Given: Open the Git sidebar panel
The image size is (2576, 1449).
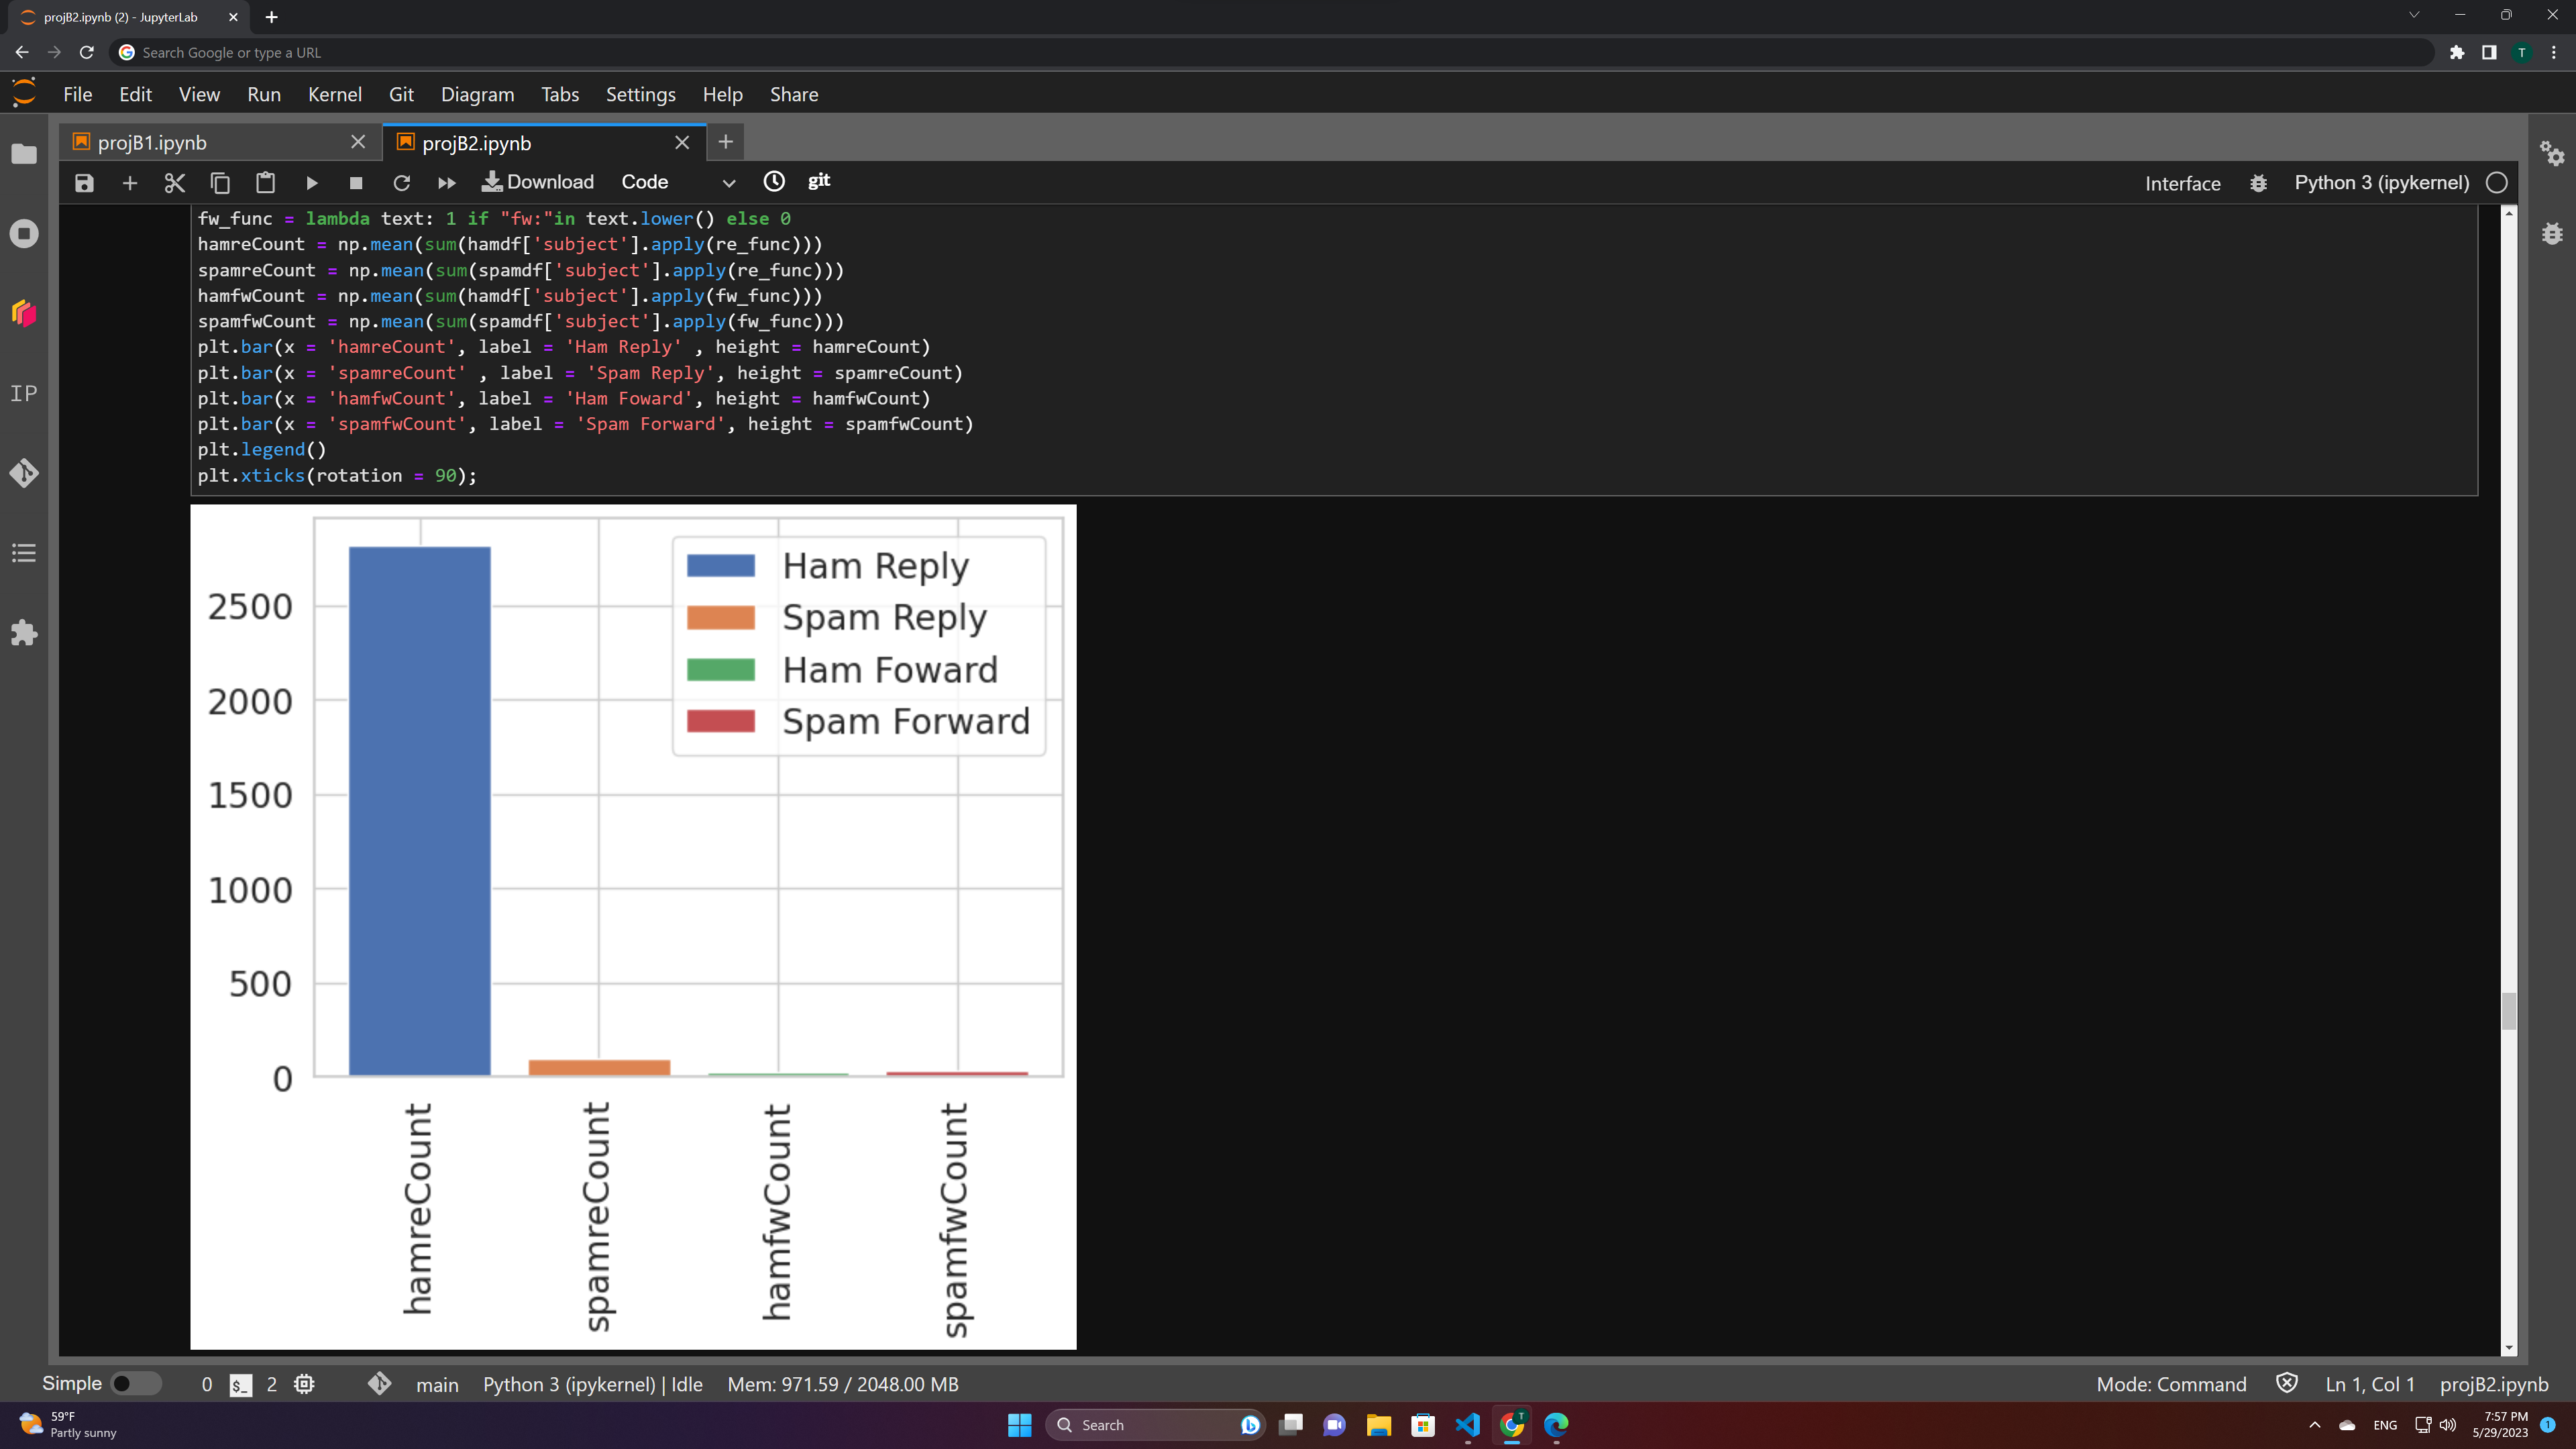Looking at the screenshot, I should 24,473.
